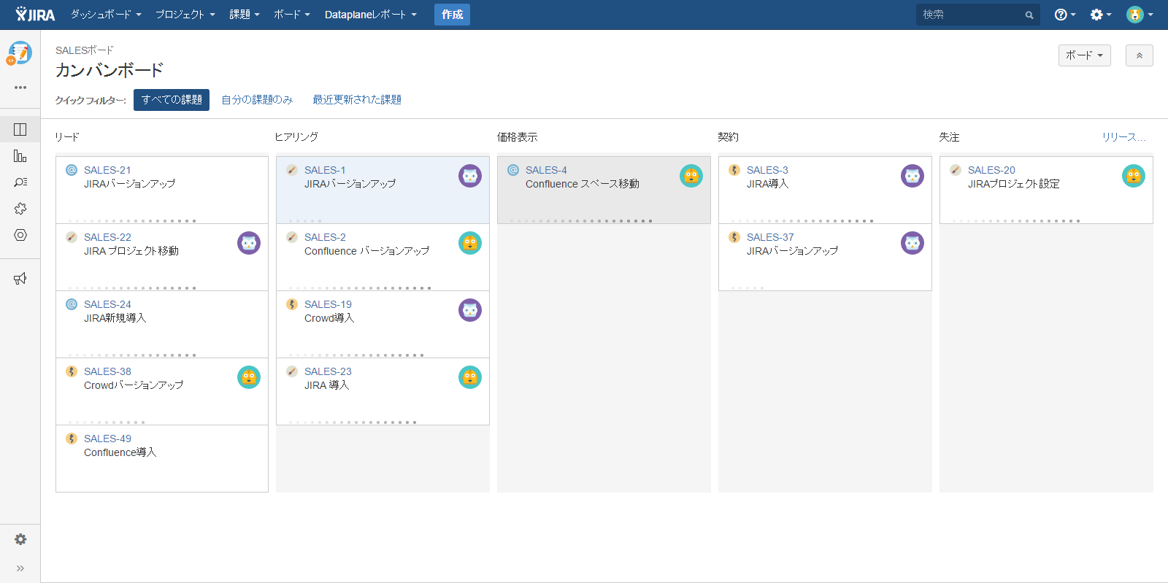Image resolution: width=1168 pixels, height=583 pixels.
Task: Open issue link SALES-21
Action: point(107,170)
